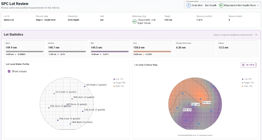Click the 147.0nm point at wafer top-right edge
The height and width of the screenshot is (140, 262).
[84, 86]
